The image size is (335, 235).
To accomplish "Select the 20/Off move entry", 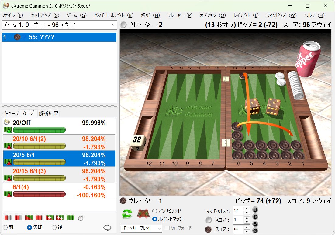I will click(59, 126).
